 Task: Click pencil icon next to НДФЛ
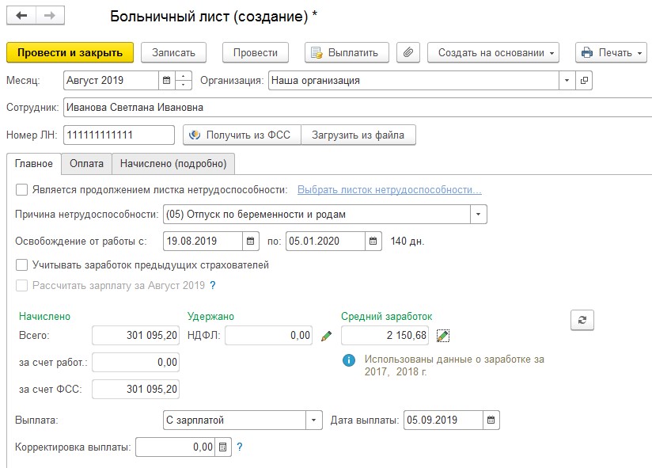coord(326,336)
